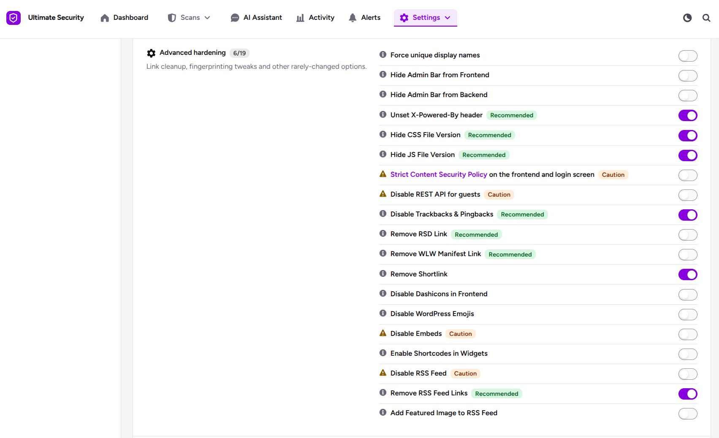The width and height of the screenshot is (719, 438).
Task: Click the Ultimate Security shield logo
Action: pos(14,18)
